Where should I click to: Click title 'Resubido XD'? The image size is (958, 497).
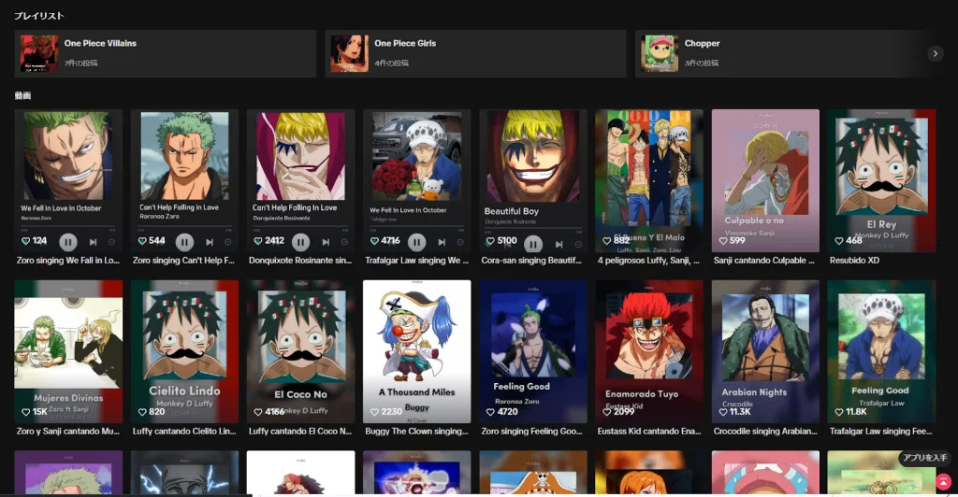point(854,261)
